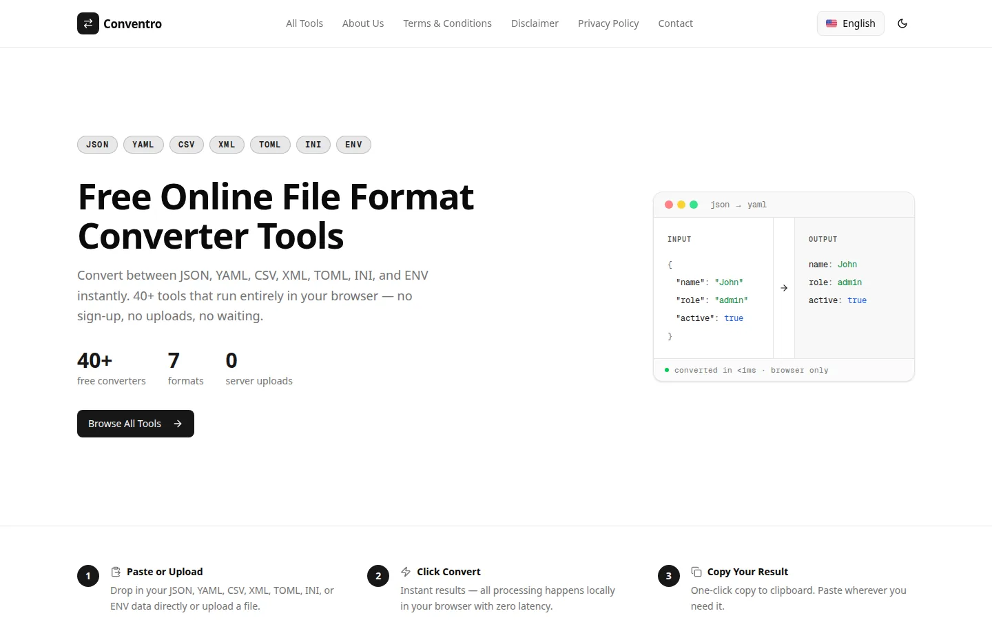Click the "role": "admin" input line
Screen dimensions: 992x620
coord(712,300)
